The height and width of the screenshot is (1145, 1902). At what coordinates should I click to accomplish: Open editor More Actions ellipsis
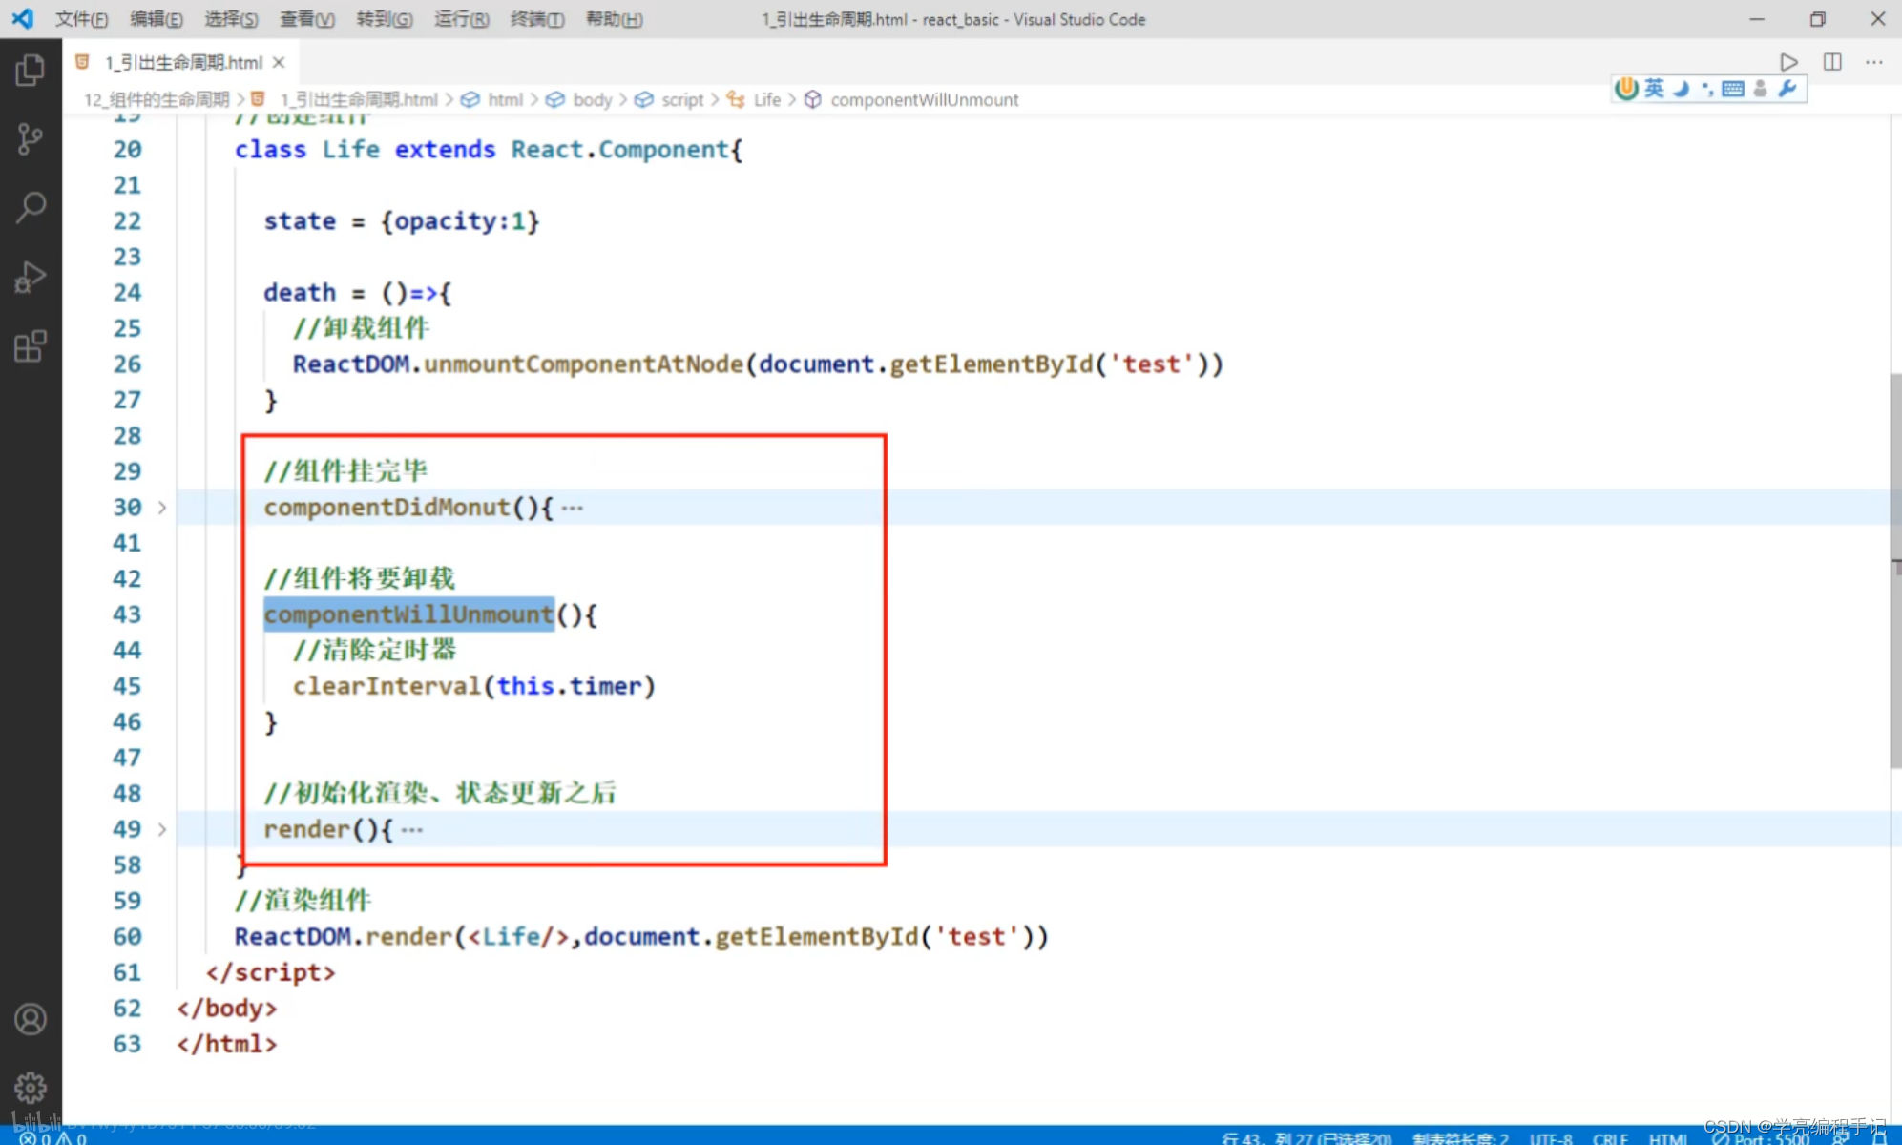1874,62
